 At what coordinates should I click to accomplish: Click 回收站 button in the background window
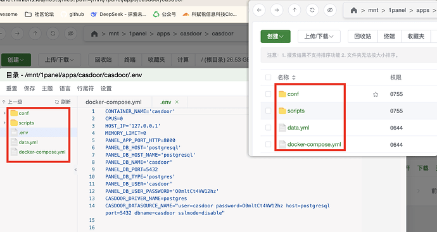point(103,60)
